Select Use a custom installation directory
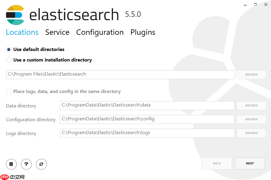The height and width of the screenshot is (180, 271). [x=9, y=60]
